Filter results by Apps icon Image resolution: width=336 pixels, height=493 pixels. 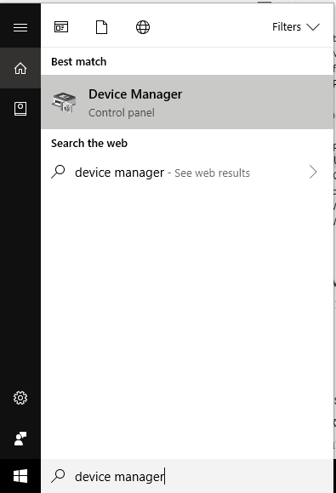[x=61, y=27]
